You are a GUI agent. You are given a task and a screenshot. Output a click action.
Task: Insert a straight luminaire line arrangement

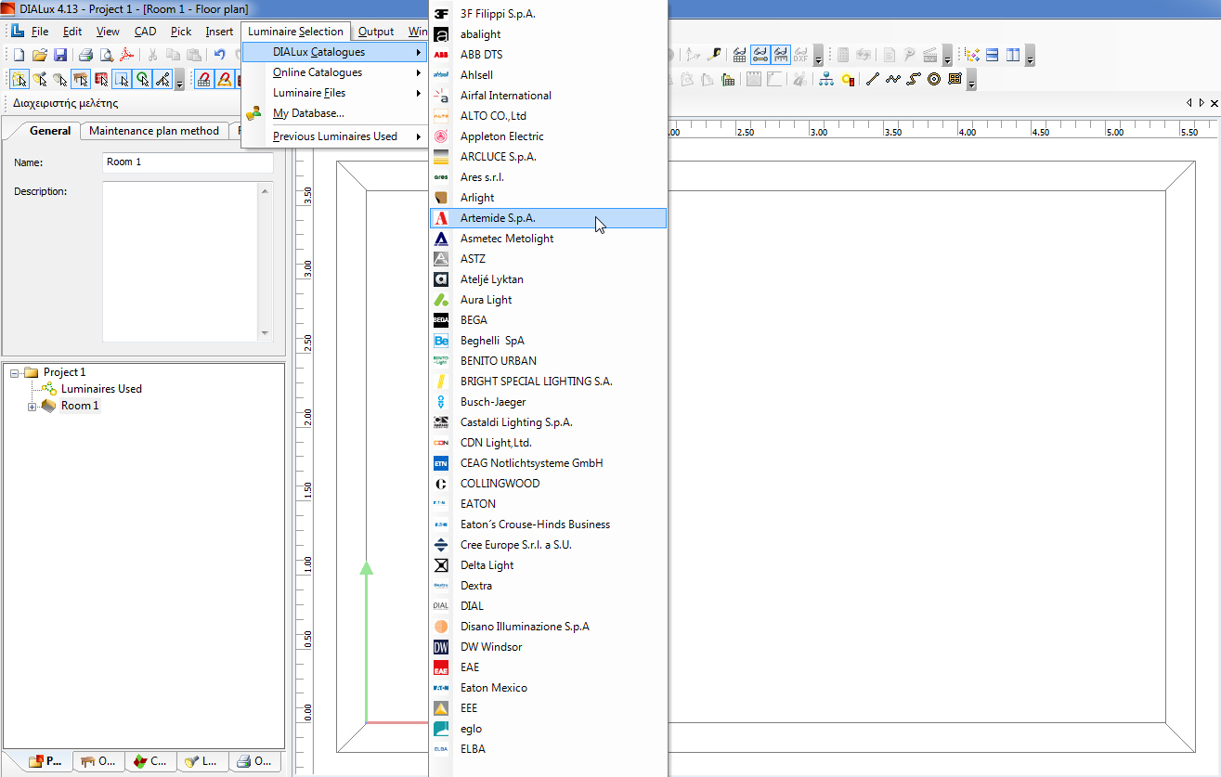(873, 80)
